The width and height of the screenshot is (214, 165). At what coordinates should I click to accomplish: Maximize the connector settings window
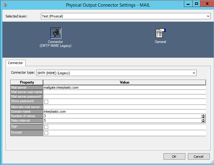197,4
